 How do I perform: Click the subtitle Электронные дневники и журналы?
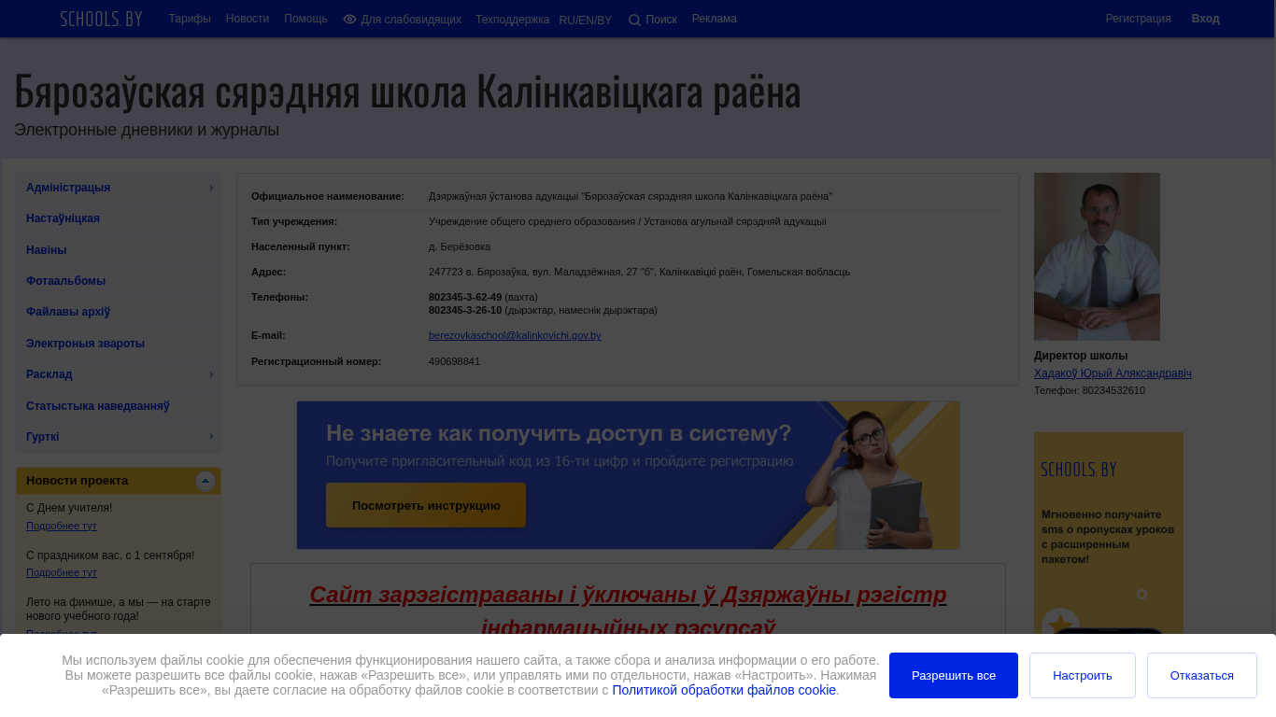click(x=147, y=130)
